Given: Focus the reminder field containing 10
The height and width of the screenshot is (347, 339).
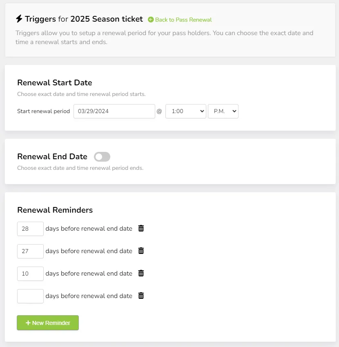Looking at the screenshot, I should click(30, 274).
